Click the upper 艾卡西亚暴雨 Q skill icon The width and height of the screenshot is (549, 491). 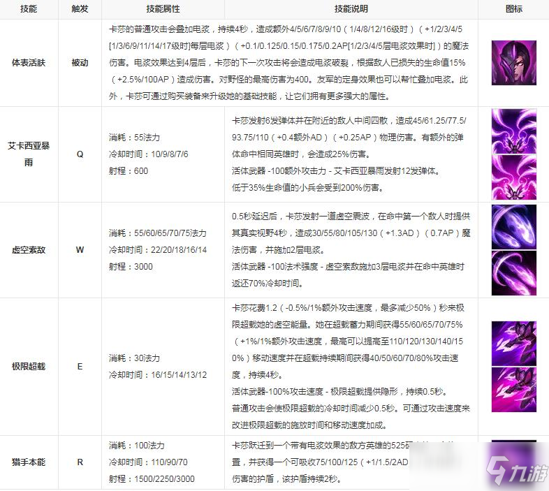click(513, 131)
